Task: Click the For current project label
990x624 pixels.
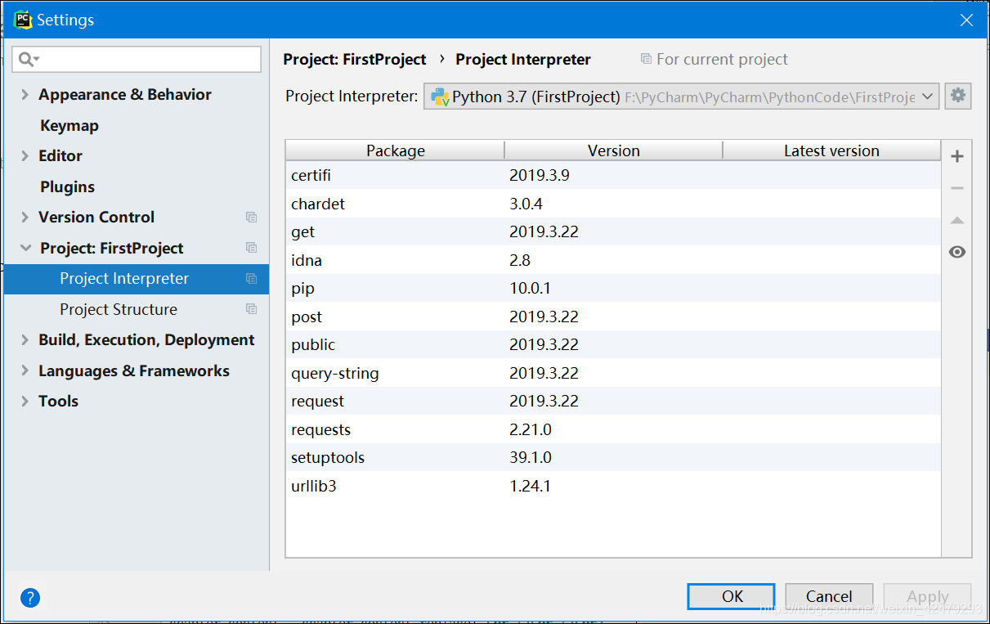Action: [722, 59]
